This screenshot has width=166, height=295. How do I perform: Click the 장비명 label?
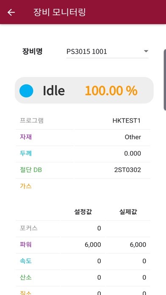coord(32,51)
